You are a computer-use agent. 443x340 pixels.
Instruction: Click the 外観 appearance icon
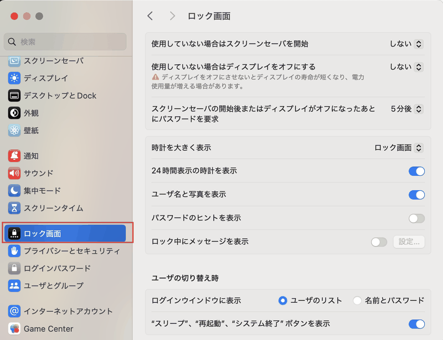click(x=14, y=113)
